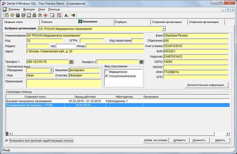The image size is (237, 154).
Task: Click the Фамилия field with Демидович
Action: click(x=84, y=70)
